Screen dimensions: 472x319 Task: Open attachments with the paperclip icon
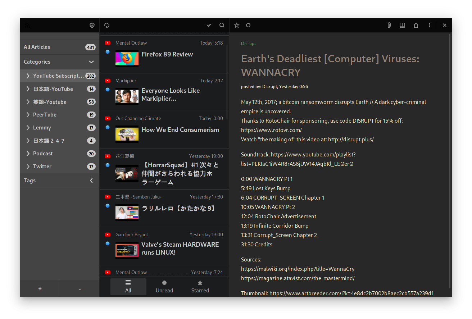click(389, 25)
